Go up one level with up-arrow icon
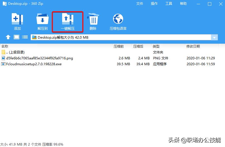The width and height of the screenshot is (225, 147). click(x=8, y=37)
